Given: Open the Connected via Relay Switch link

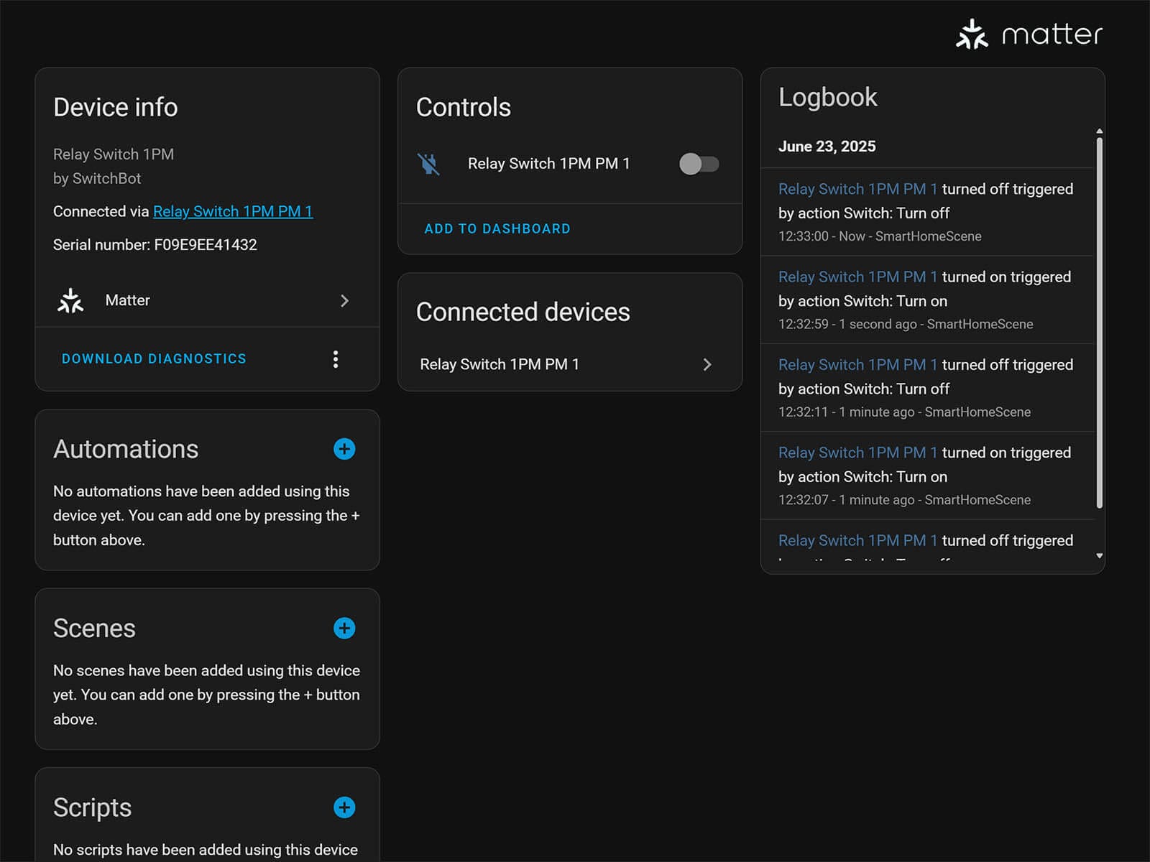Looking at the screenshot, I should click(x=233, y=211).
